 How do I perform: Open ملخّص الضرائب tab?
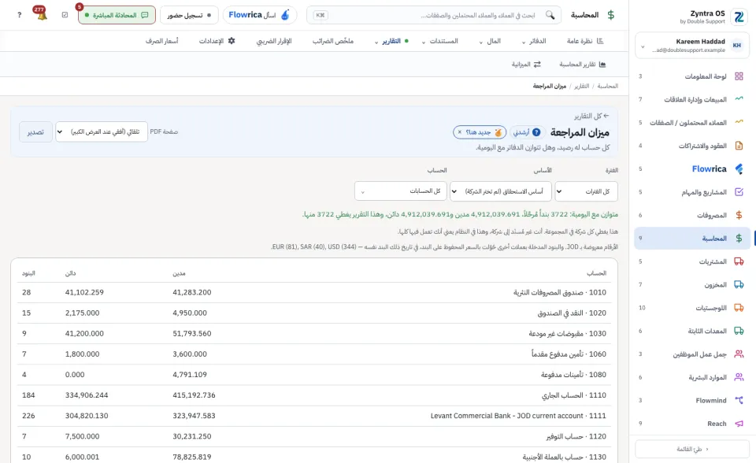(332, 41)
